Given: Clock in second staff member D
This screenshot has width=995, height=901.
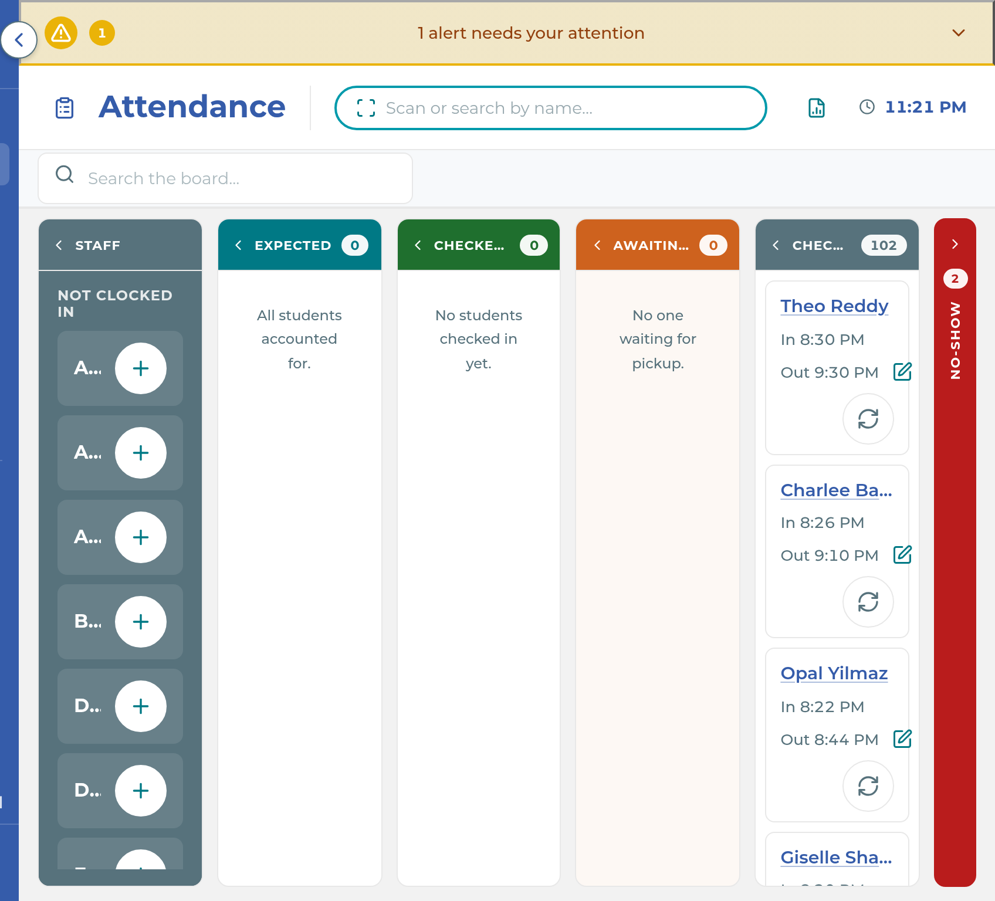Looking at the screenshot, I should tap(141, 791).
